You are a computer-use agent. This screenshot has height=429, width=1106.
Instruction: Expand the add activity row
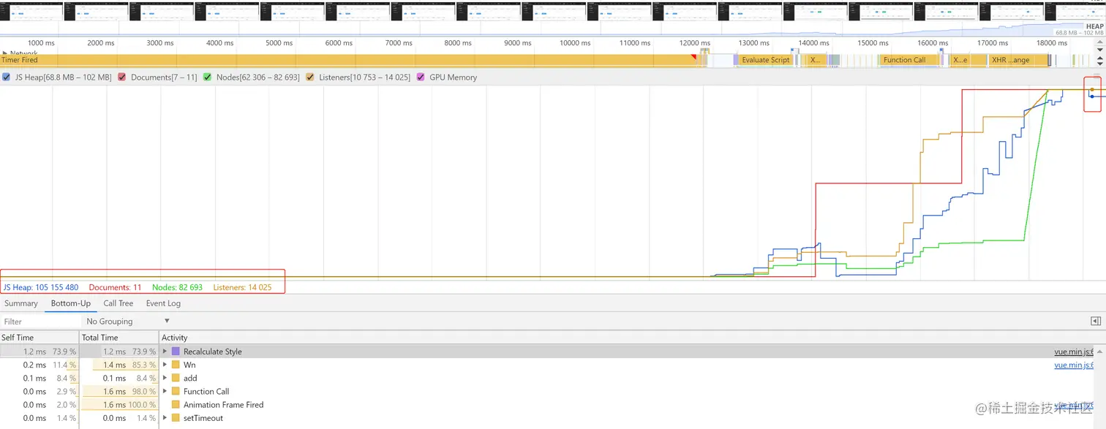click(x=165, y=378)
